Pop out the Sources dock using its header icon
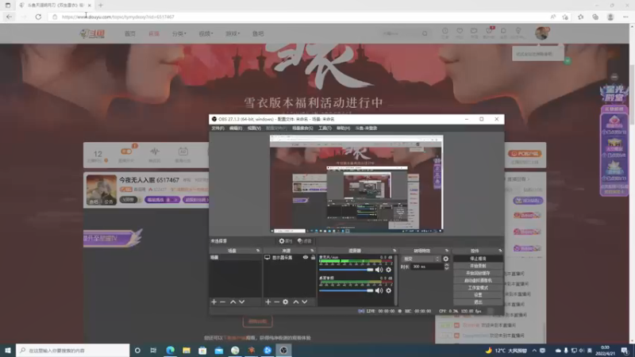This screenshot has height=357, width=635. pos(312,251)
